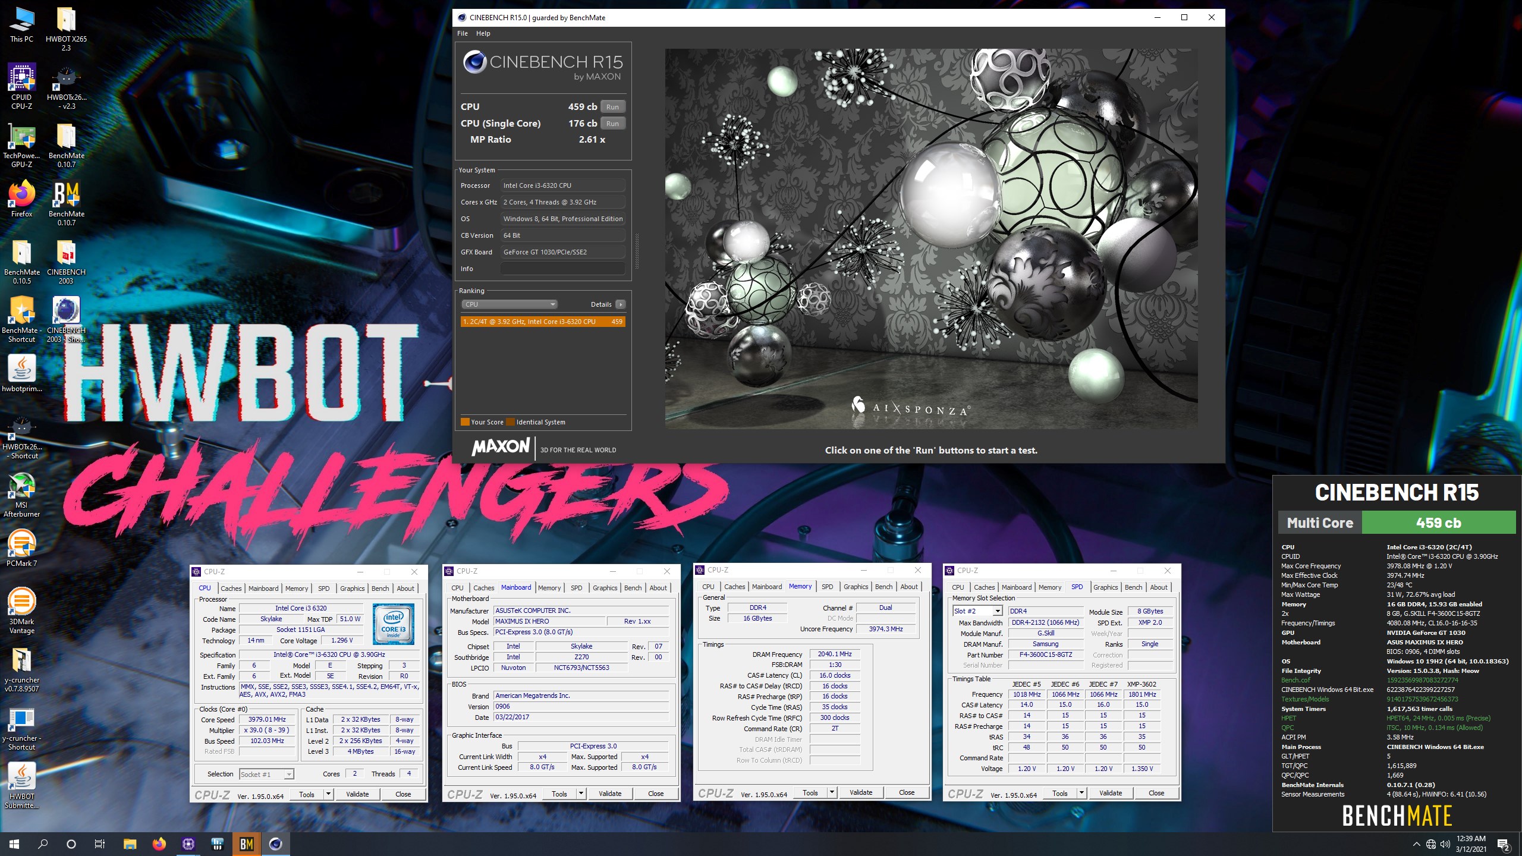Open PCMark 7 desktop icon
This screenshot has height=856, width=1522.
(x=21, y=548)
